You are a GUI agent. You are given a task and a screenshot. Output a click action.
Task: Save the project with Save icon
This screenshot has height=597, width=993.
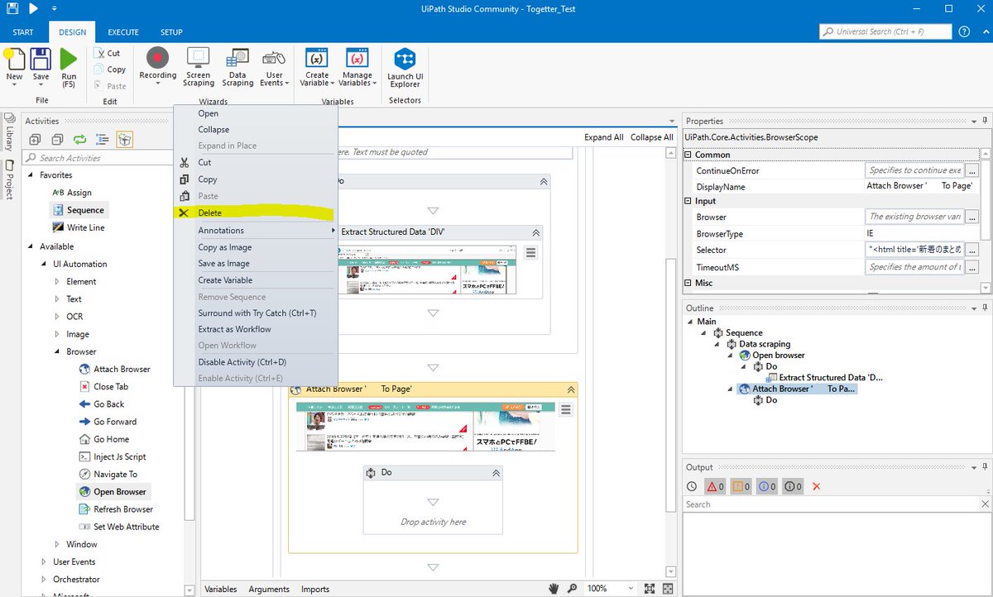click(x=41, y=66)
